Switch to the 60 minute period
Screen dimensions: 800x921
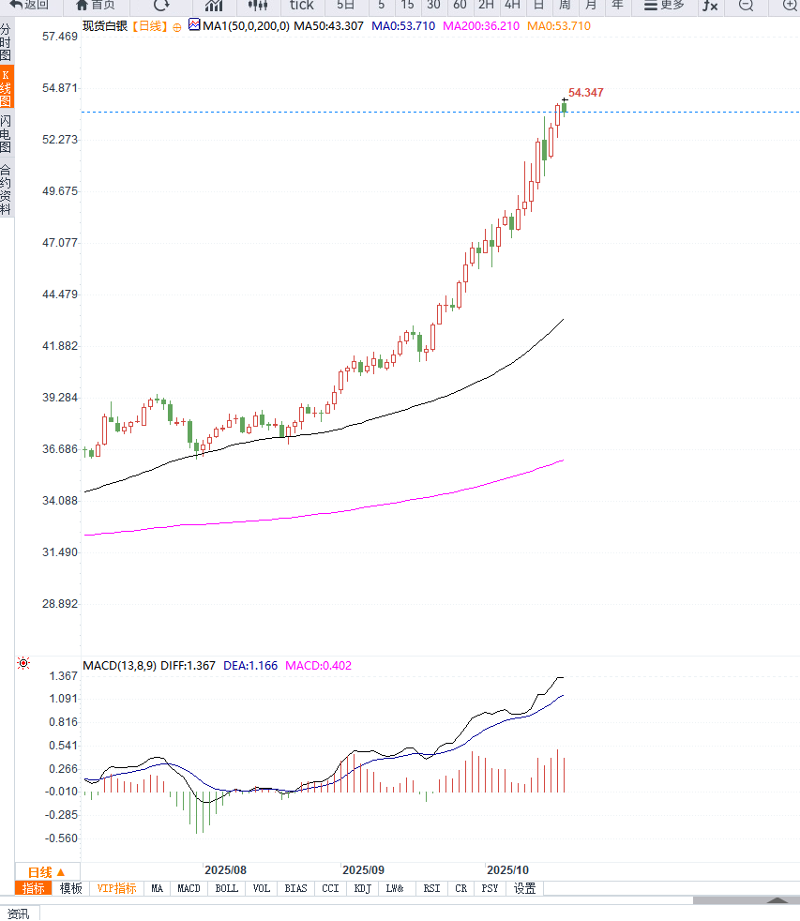(x=460, y=6)
